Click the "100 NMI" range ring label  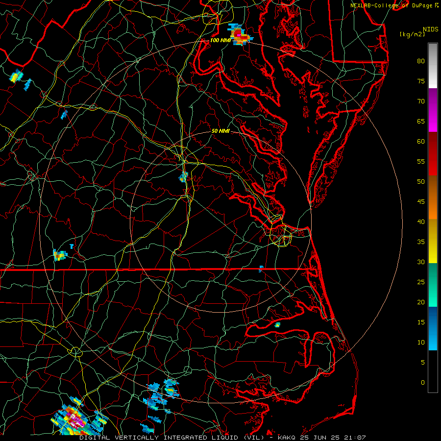220,40
